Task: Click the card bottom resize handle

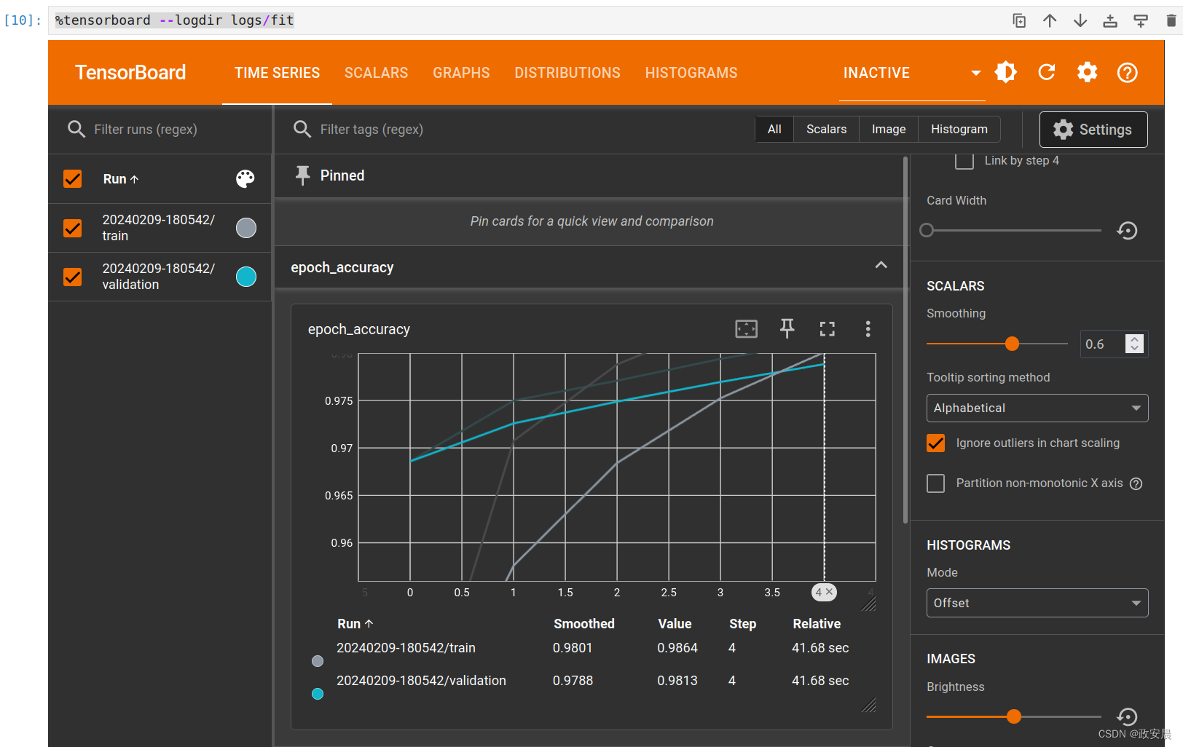Action: tap(868, 705)
